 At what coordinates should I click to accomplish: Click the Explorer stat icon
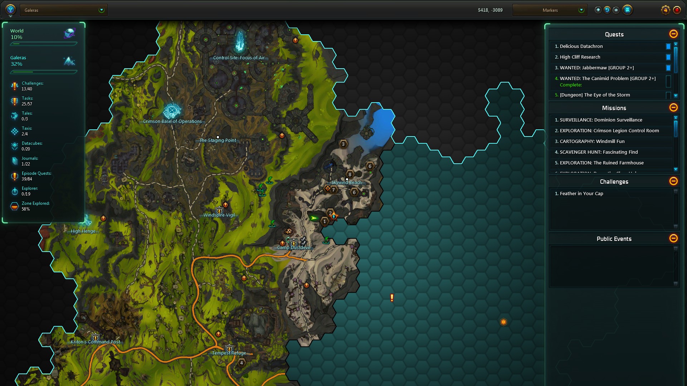click(x=14, y=191)
